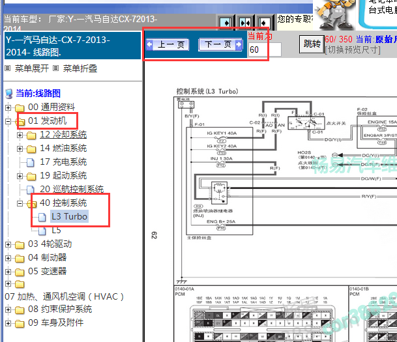Open 08 约束保护系统 in the tree
Viewport: 397px width, 342px height.
click(60, 309)
